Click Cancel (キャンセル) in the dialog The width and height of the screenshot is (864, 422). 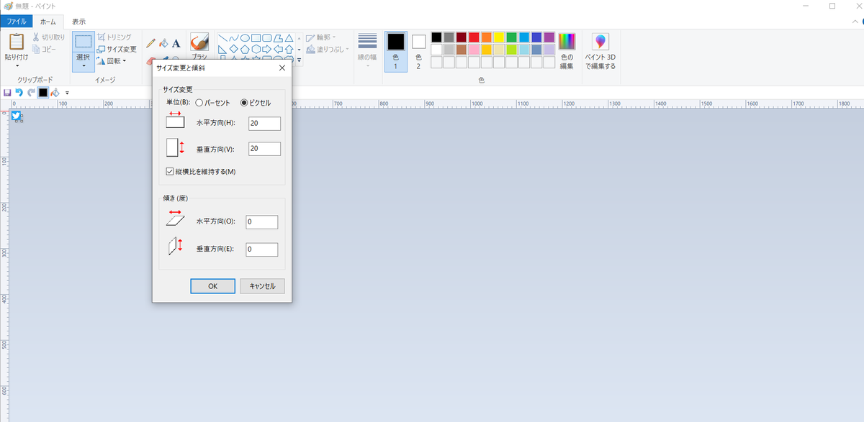[262, 286]
